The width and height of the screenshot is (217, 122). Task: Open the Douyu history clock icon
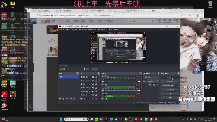[x=160, y=21]
